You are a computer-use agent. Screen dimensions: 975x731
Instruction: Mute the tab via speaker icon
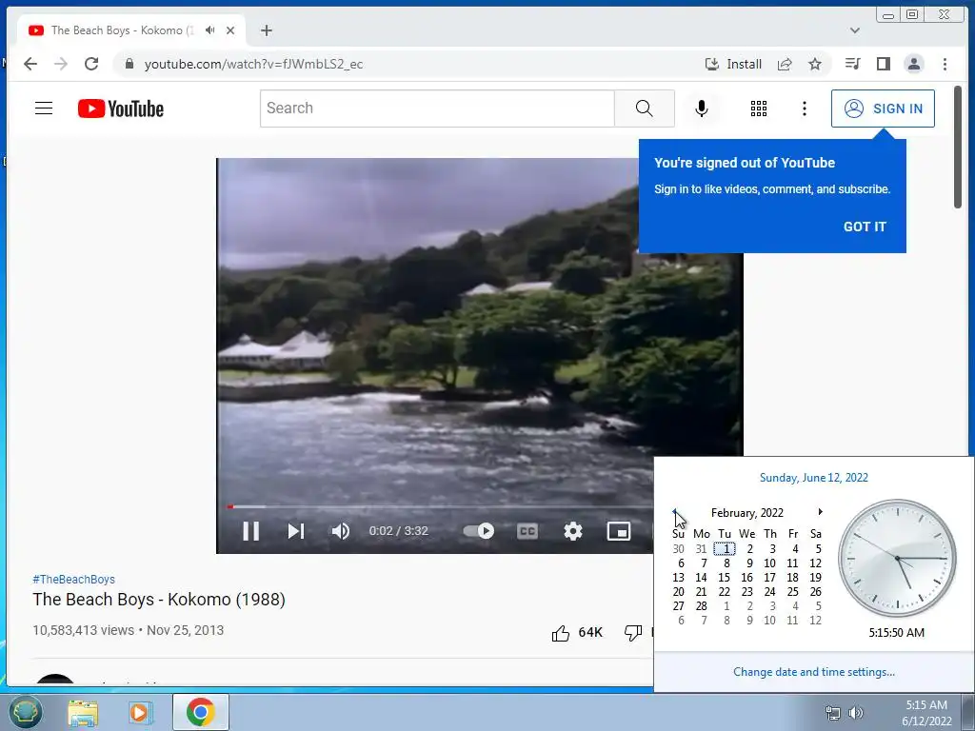210,30
